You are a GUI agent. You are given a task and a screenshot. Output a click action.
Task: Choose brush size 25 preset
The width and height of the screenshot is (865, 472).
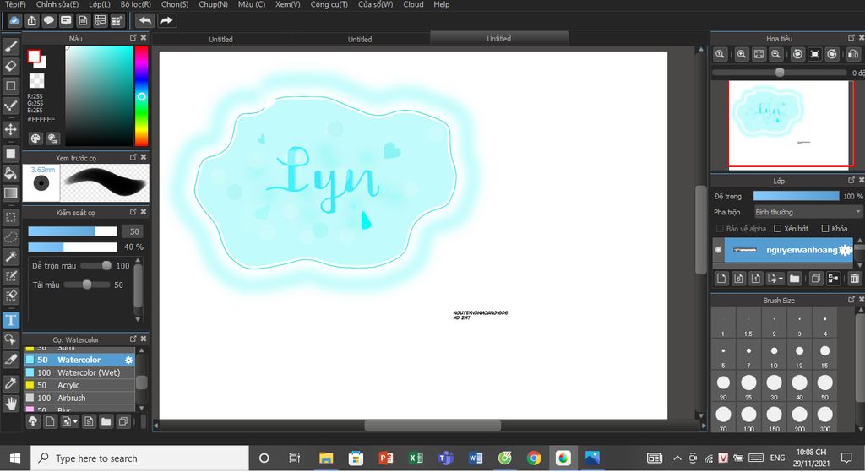click(748, 387)
